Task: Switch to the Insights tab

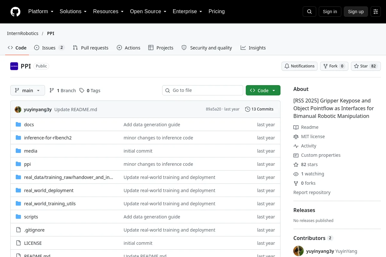Action: click(x=253, y=48)
